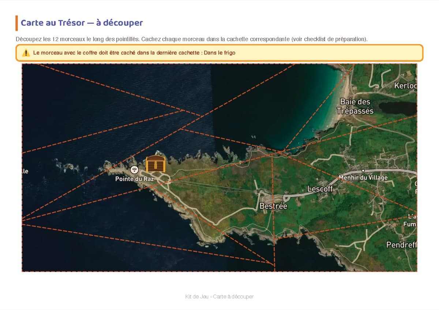Click the Menhir du Village marker dot
This screenshot has height=310, width=439.
(363, 170)
